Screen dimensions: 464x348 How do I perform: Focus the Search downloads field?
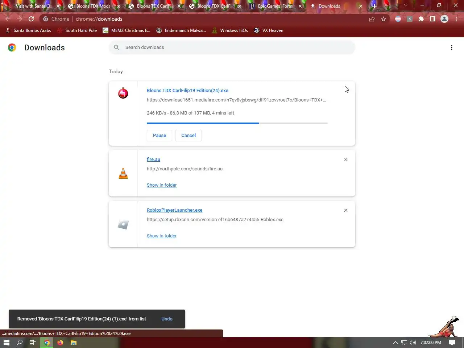pyautogui.click(x=232, y=47)
